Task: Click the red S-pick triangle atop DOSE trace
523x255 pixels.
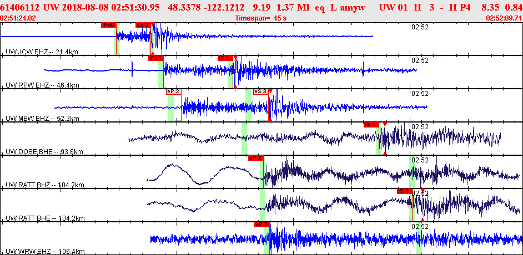Action: [x=385, y=124]
